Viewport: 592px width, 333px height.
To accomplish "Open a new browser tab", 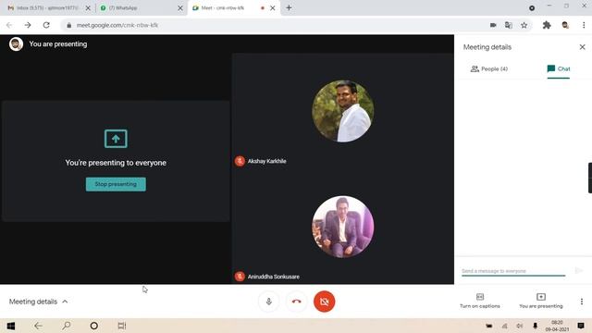I will 289,7.
